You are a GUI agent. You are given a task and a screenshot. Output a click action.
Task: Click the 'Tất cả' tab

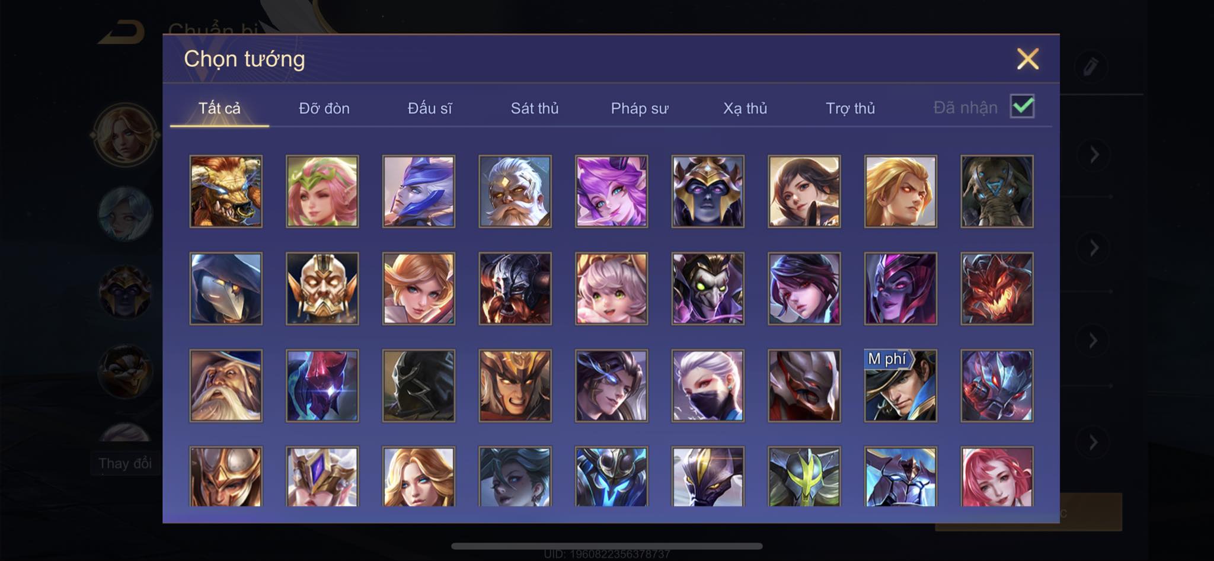[219, 108]
